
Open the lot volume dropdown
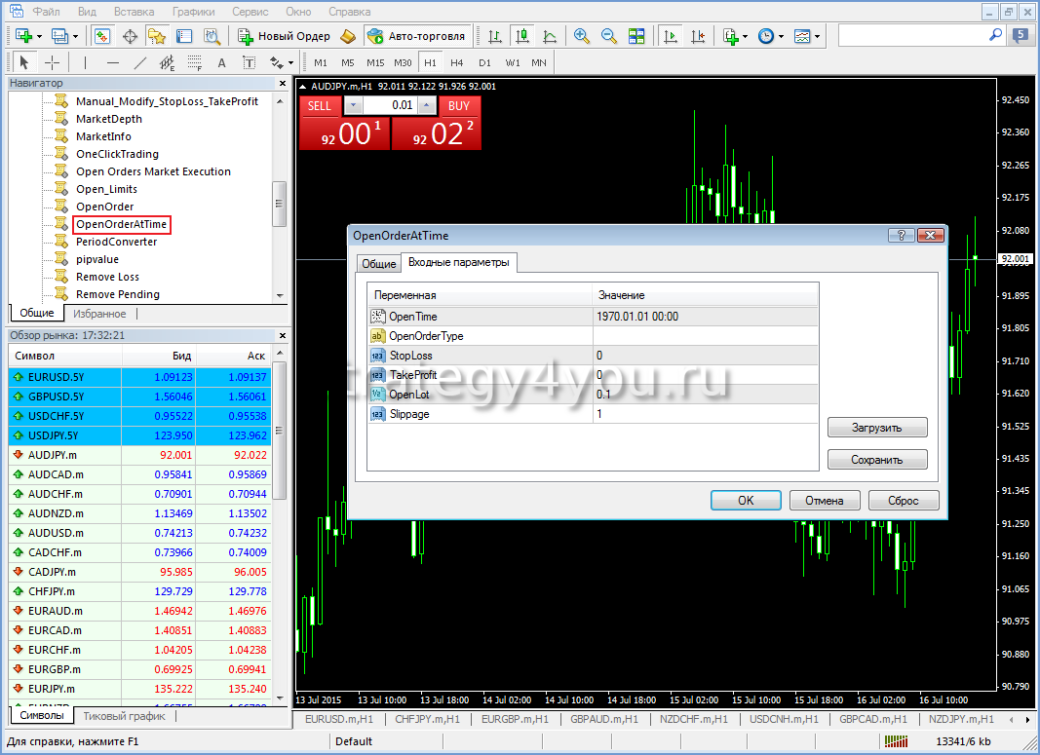tap(353, 105)
